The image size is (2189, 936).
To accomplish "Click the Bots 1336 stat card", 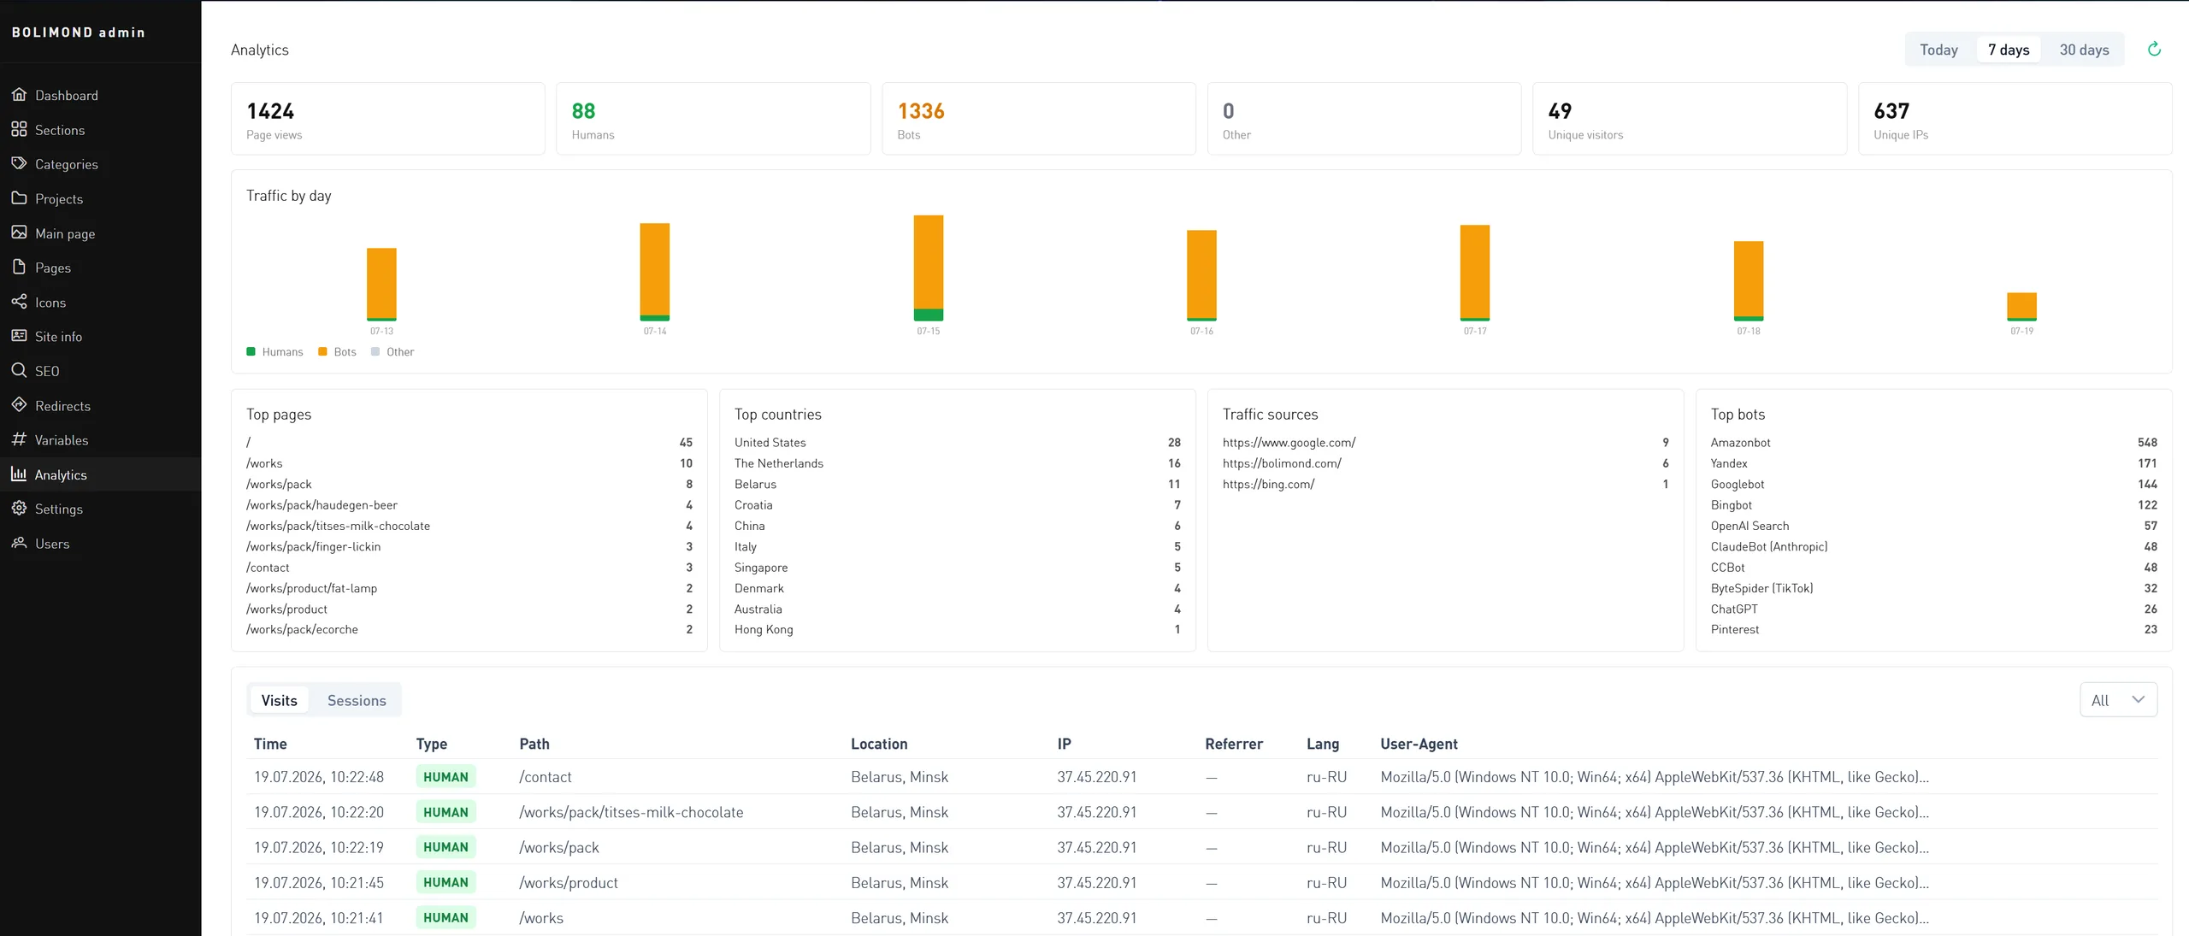I will pyautogui.click(x=1038, y=119).
